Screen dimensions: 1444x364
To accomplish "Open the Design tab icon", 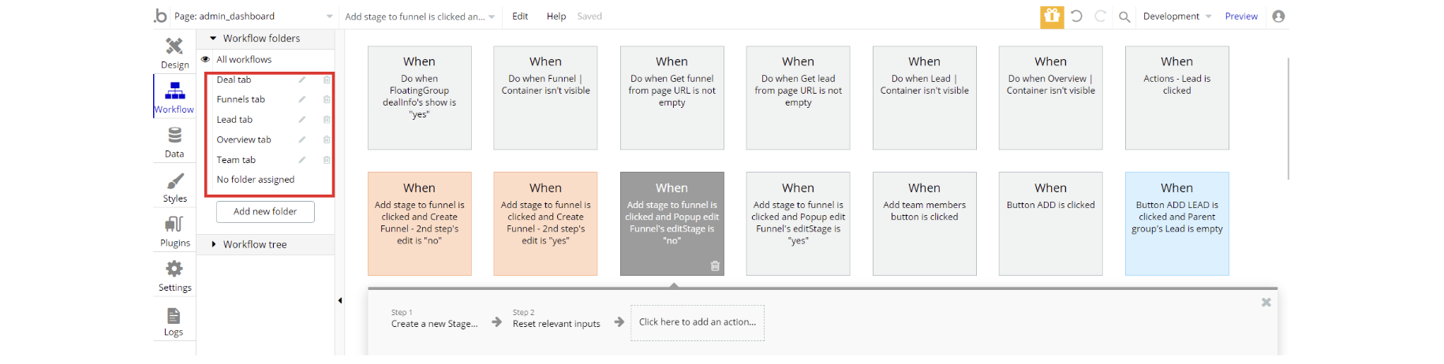I will [174, 46].
